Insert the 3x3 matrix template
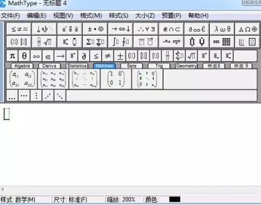This screenshot has width=261, height=205. coord(54,79)
